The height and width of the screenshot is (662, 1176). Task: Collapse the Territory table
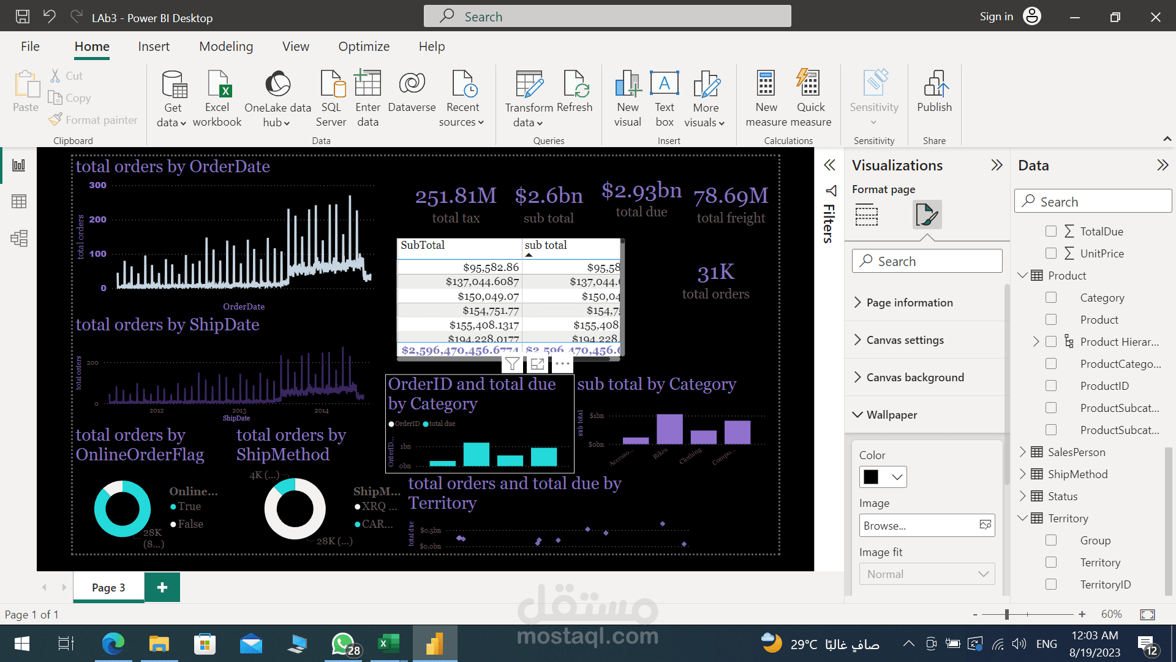[x=1022, y=518]
